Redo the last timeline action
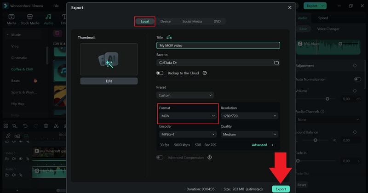 pyautogui.click(x=36, y=126)
